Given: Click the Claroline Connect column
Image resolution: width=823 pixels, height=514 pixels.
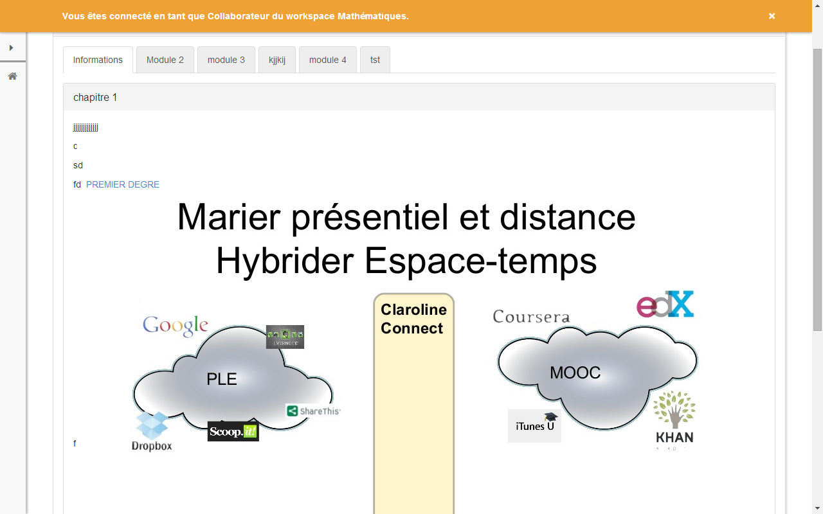Looking at the screenshot, I should click(x=414, y=403).
